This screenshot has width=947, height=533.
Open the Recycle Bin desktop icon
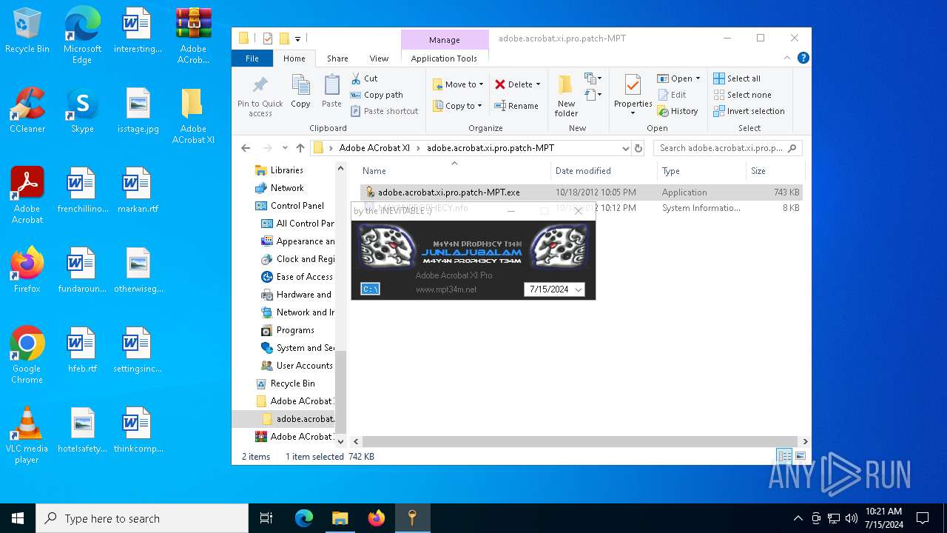coord(27,31)
